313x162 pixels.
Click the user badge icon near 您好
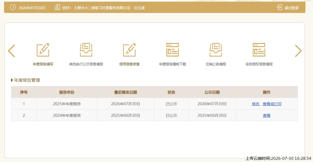pyautogui.click(x=57, y=7)
